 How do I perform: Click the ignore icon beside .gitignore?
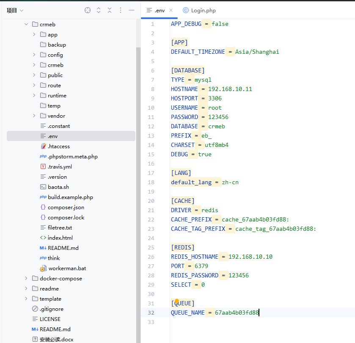tap(35, 309)
